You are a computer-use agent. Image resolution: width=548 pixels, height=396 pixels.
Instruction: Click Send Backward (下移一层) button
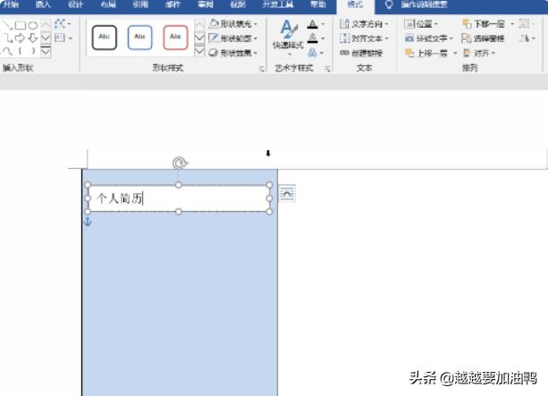[485, 24]
